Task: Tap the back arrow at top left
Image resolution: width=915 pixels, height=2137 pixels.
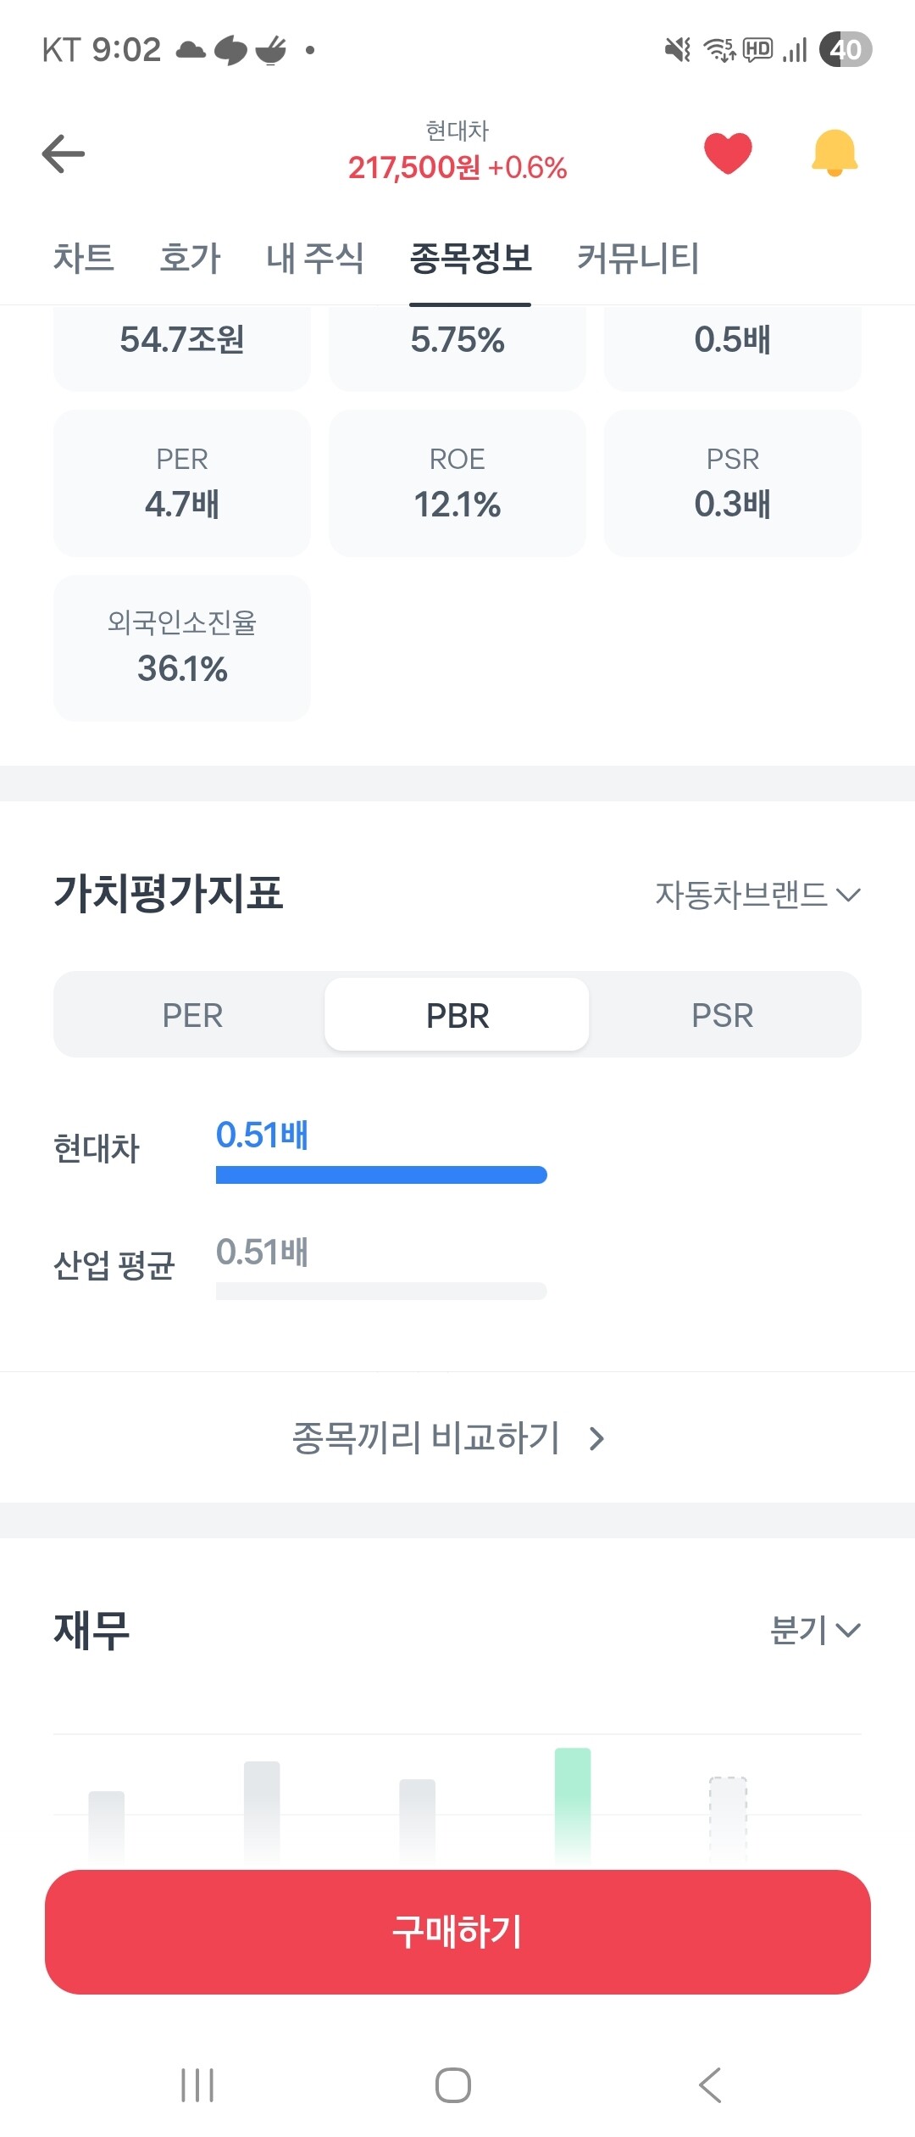Action: [64, 153]
